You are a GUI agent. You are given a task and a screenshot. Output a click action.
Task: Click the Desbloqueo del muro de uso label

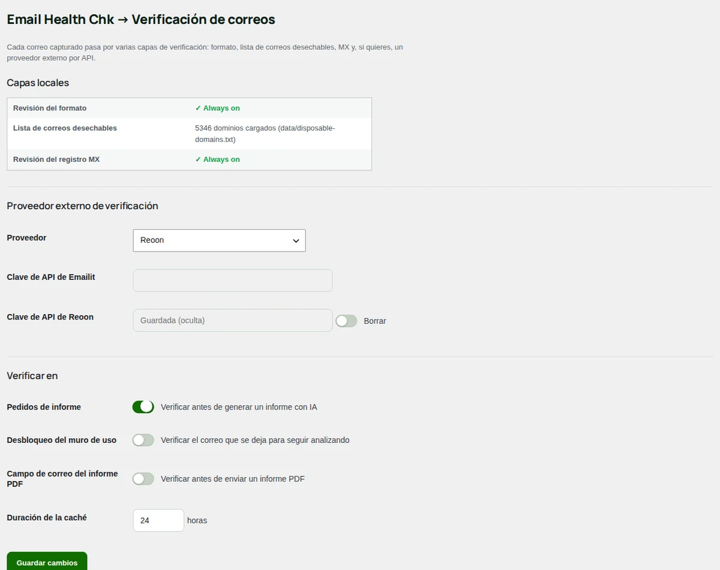pos(62,440)
